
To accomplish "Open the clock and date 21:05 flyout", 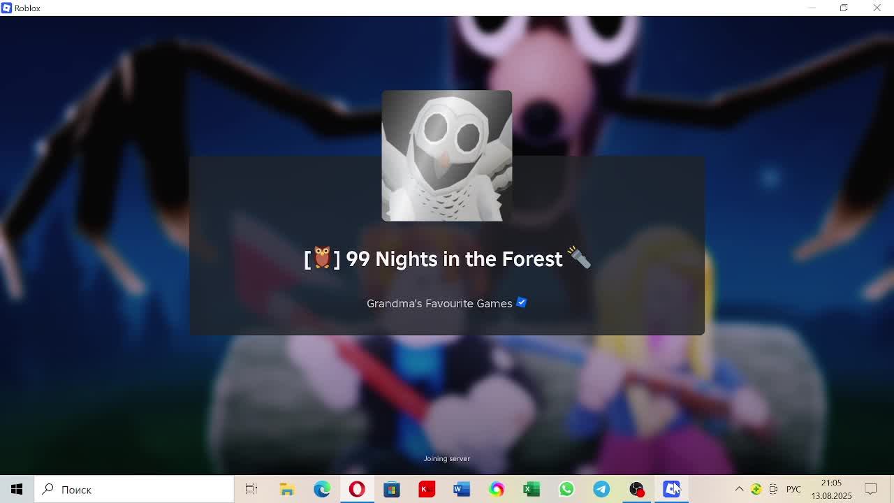I will (831, 489).
